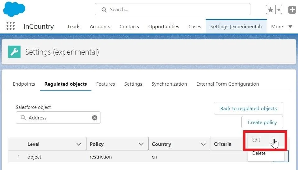Select Edit from the row menu
This screenshot has width=298, height=170.
pyautogui.click(x=256, y=140)
